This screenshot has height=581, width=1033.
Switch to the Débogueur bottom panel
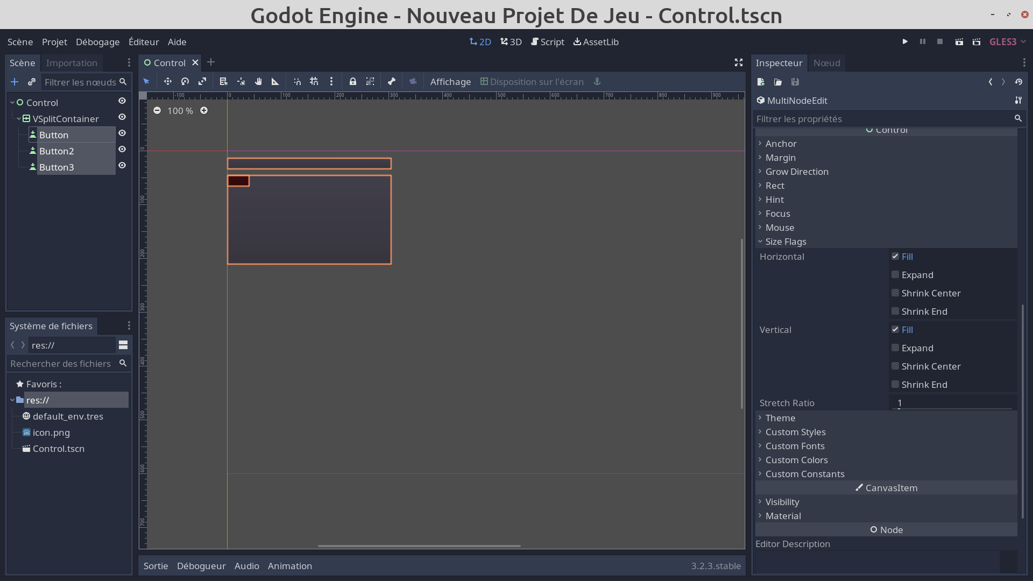click(x=201, y=565)
